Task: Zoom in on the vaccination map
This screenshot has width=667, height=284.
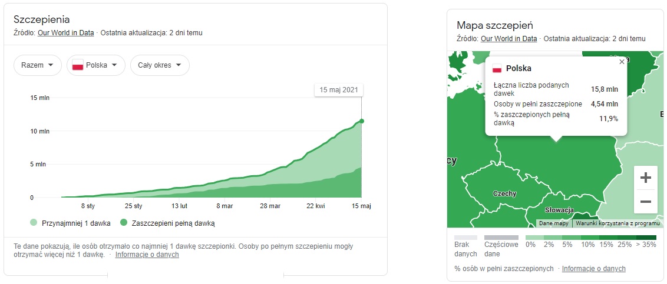Action: click(x=645, y=178)
